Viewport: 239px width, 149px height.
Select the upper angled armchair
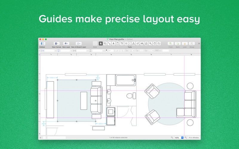[152, 91]
